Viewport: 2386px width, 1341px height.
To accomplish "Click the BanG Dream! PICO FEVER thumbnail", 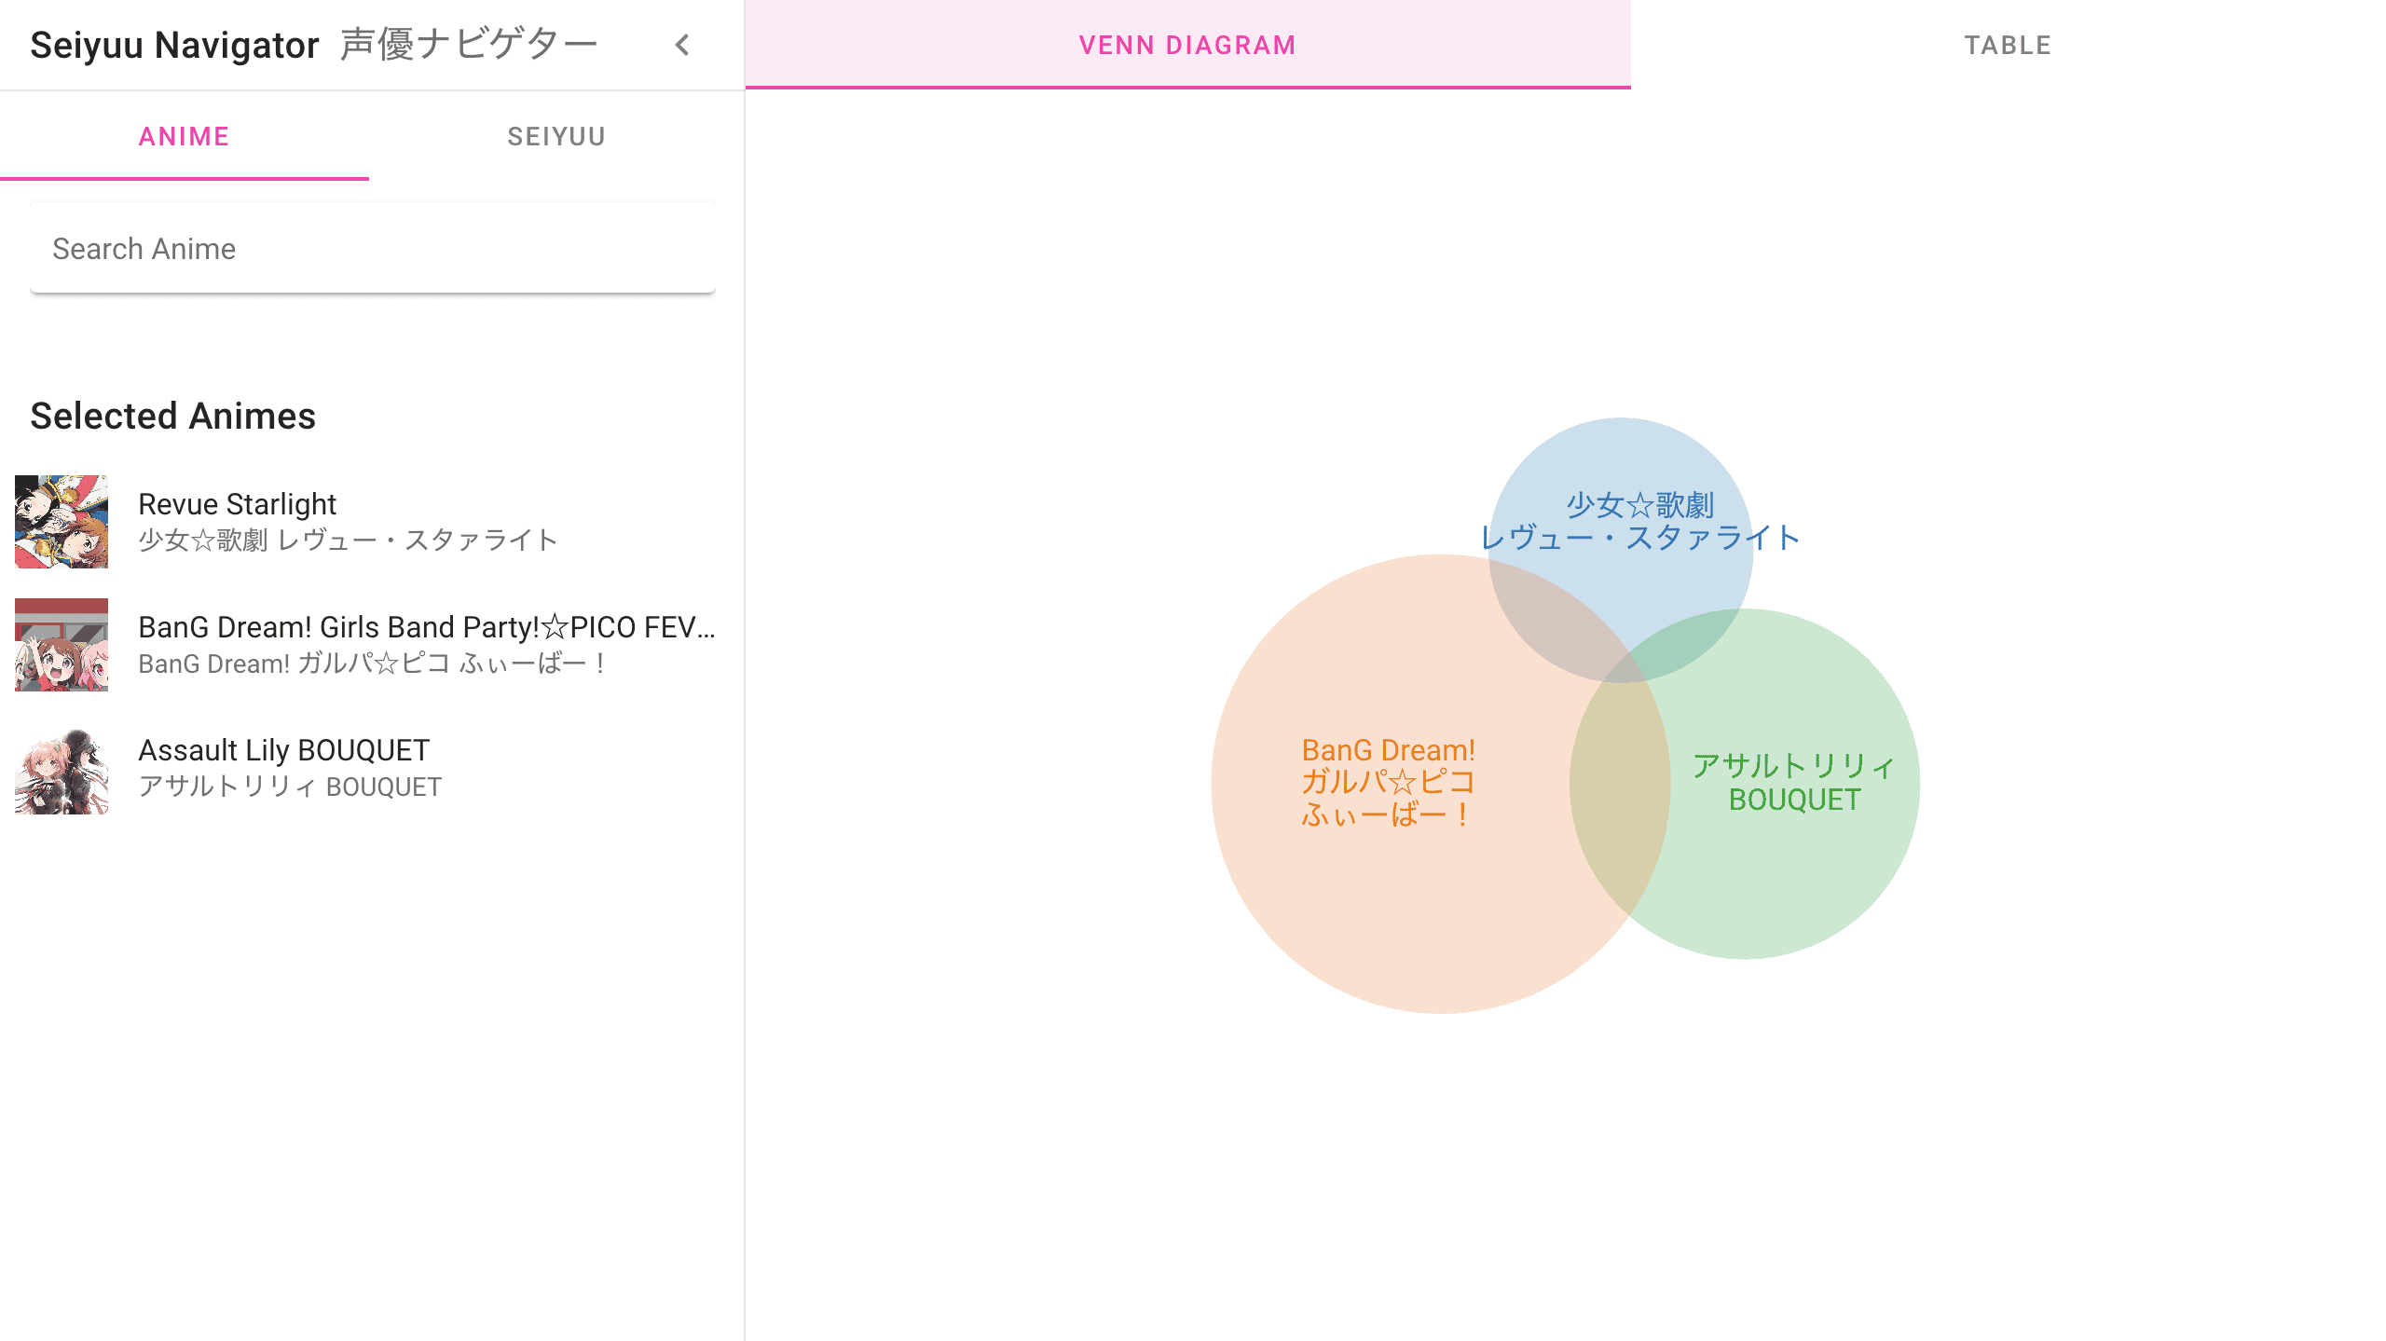I will click(x=62, y=645).
